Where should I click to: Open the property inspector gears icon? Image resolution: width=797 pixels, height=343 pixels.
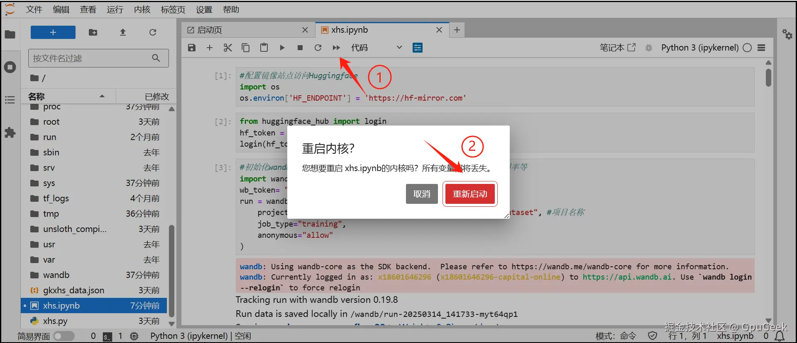pyautogui.click(x=787, y=34)
